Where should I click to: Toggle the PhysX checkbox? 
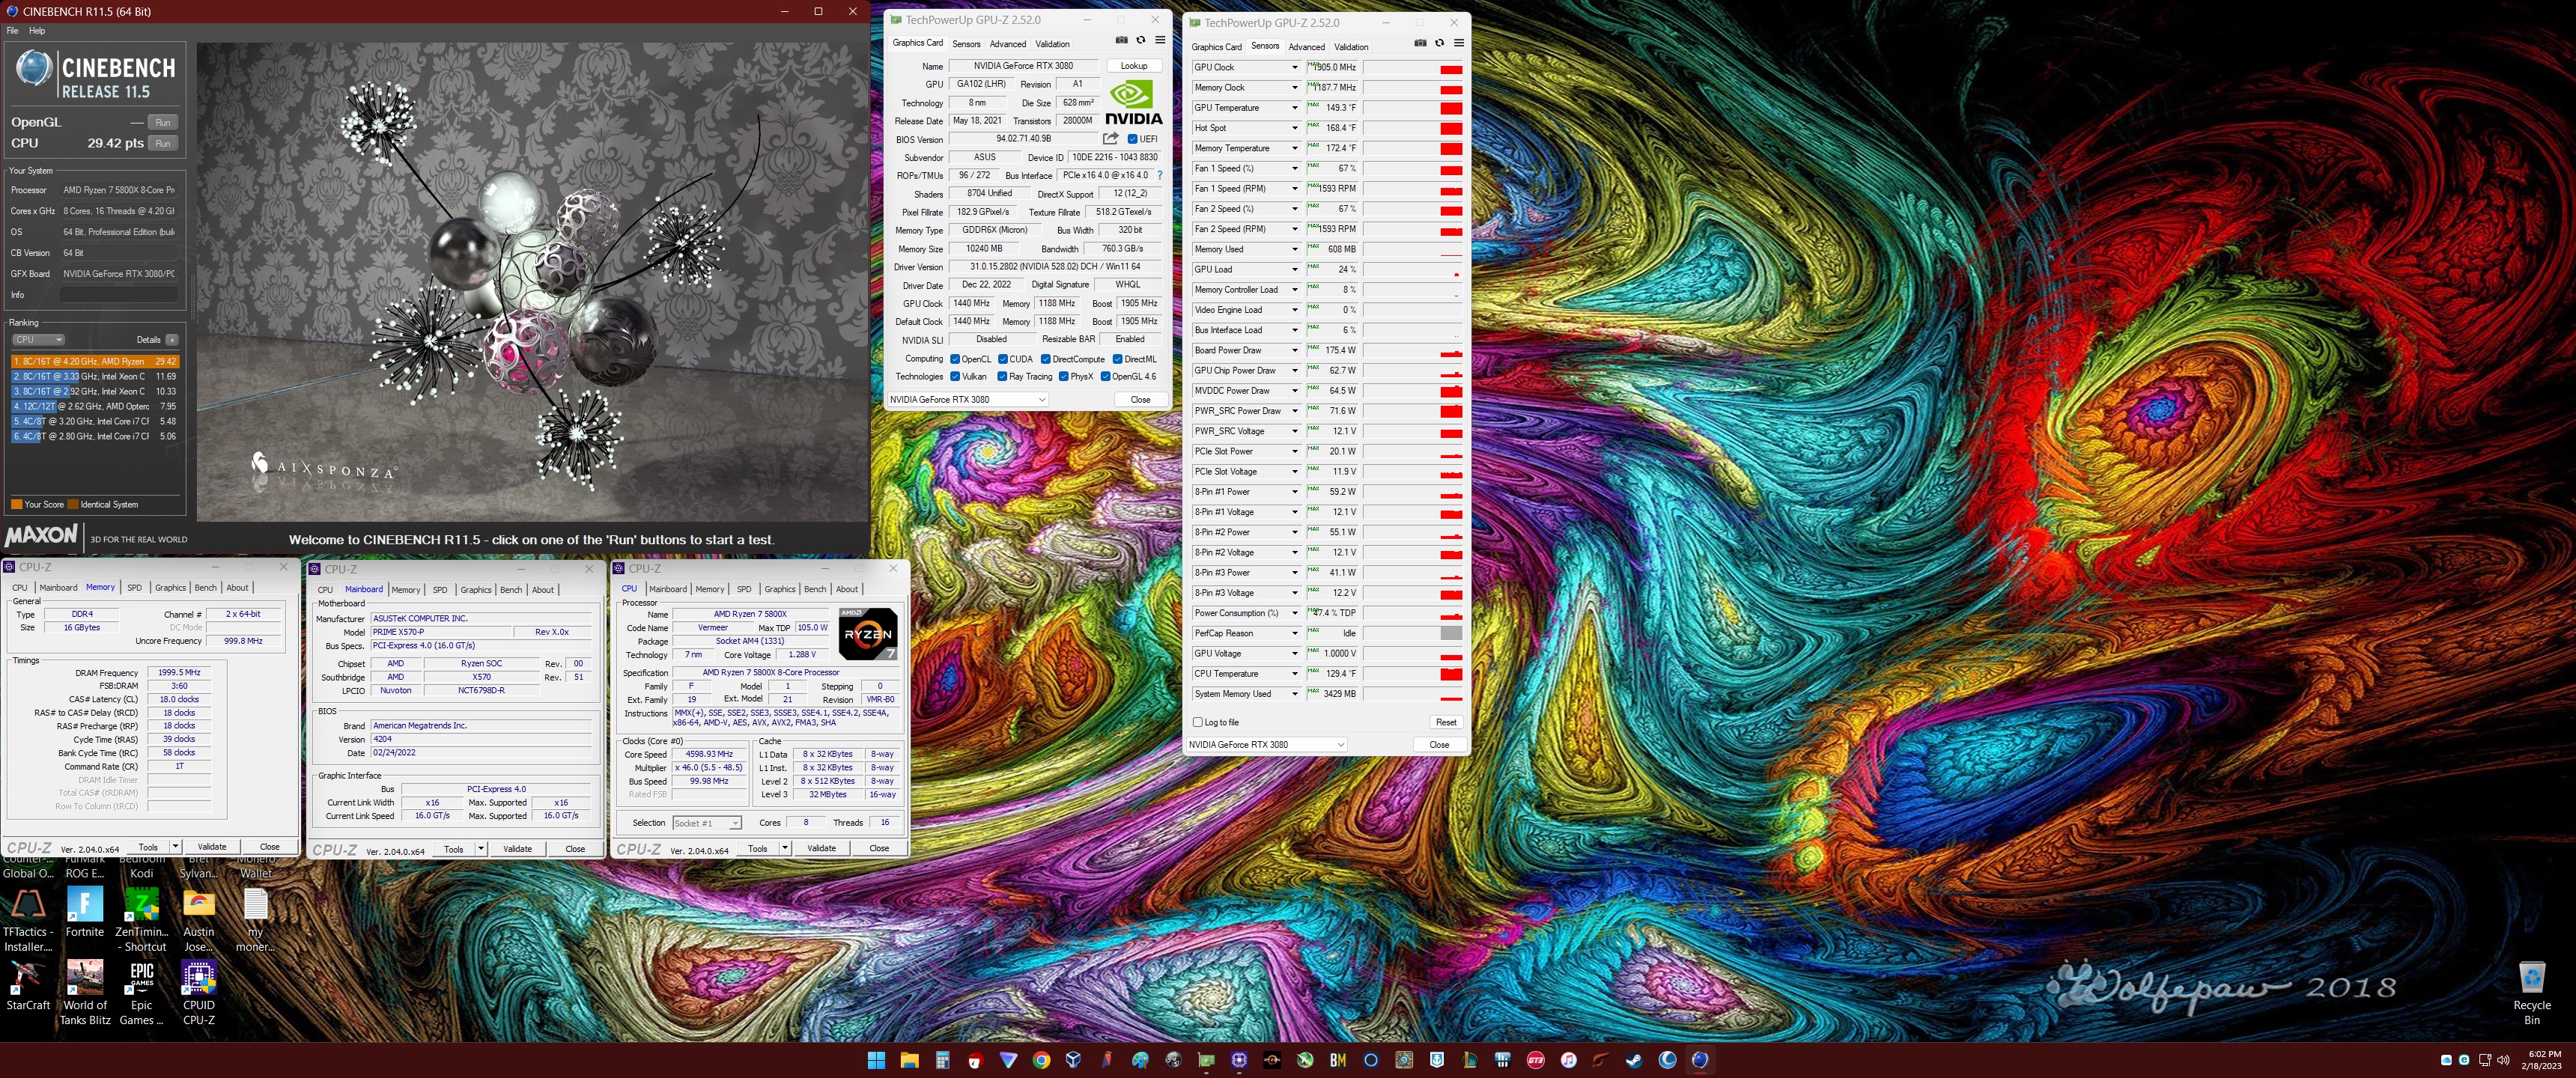pyautogui.click(x=1064, y=376)
